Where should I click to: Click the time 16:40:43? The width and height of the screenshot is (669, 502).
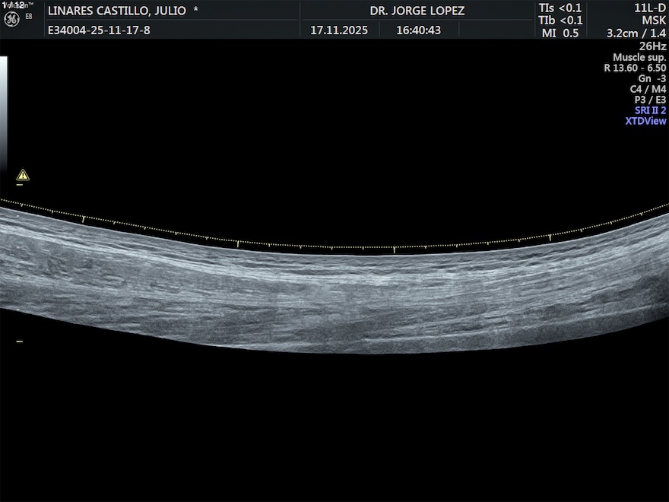[x=418, y=30]
